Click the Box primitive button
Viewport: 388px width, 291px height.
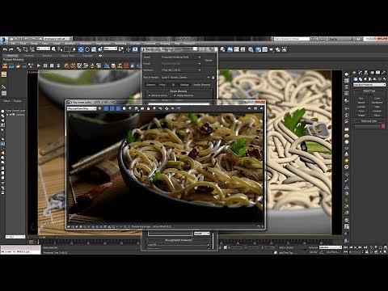click(x=361, y=99)
